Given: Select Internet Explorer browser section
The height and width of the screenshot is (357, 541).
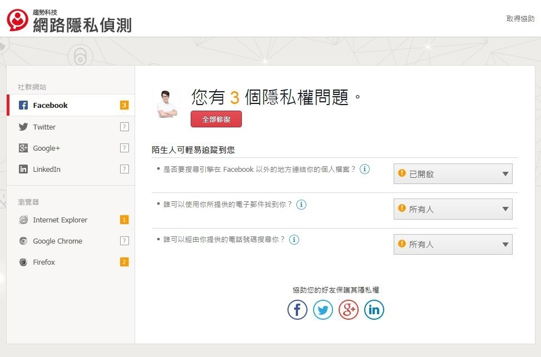Looking at the screenshot, I should (x=59, y=220).
